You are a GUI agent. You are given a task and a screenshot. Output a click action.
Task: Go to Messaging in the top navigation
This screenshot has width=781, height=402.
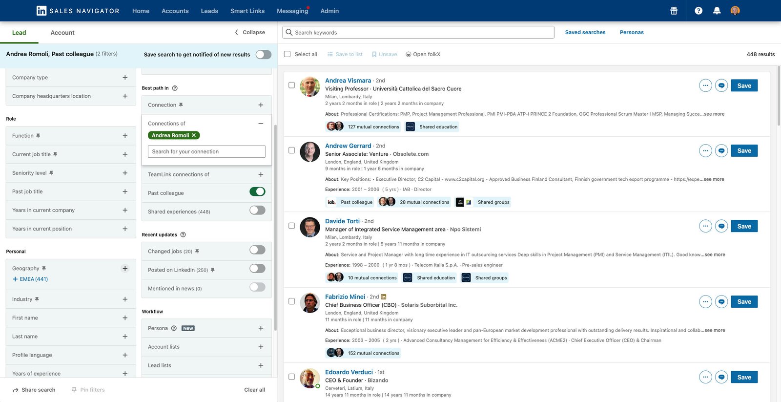click(292, 11)
